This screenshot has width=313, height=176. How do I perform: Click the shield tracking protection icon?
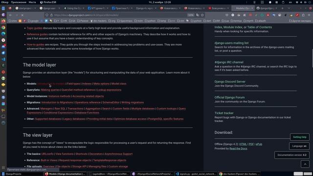[x=47, y=15]
